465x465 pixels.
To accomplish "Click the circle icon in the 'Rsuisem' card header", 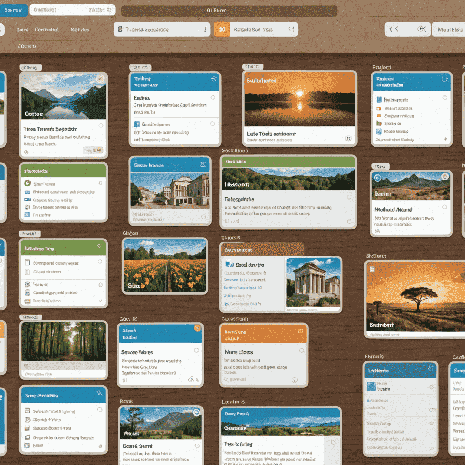I will click(444, 79).
